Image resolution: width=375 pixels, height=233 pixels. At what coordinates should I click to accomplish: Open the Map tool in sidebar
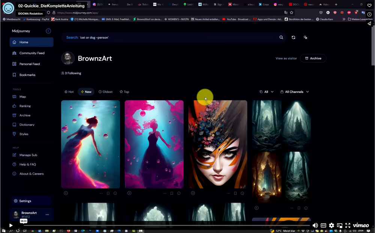click(22, 96)
